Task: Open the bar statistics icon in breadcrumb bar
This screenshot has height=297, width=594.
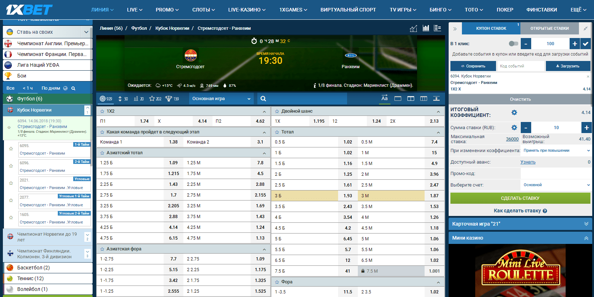Action: pos(426,28)
